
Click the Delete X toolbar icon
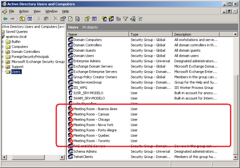tap(55, 19)
